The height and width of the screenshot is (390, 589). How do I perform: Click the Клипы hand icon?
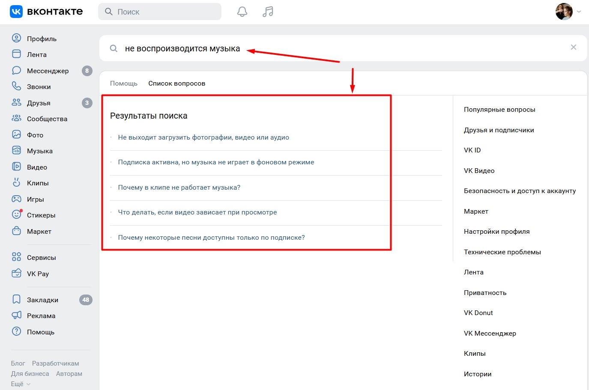click(x=16, y=183)
